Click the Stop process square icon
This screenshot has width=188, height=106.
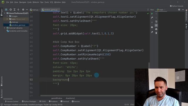point(152,22)
